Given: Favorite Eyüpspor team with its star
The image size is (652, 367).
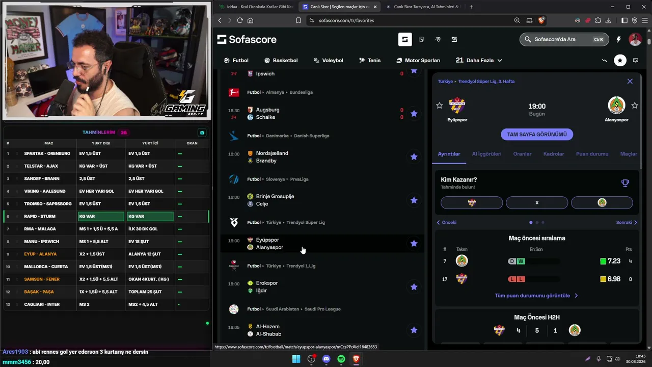Looking at the screenshot, I should pos(440,106).
